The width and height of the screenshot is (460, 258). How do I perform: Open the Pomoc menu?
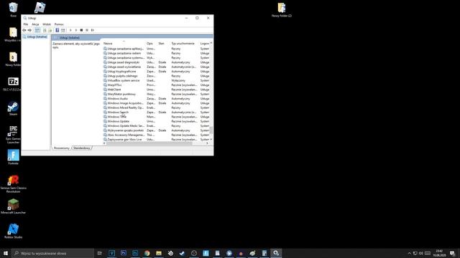59,24
